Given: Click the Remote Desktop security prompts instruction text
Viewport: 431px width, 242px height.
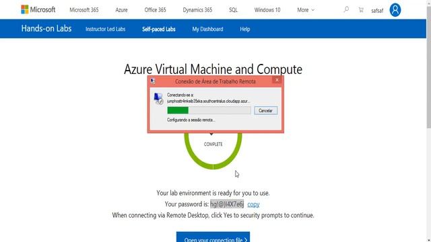Looking at the screenshot, I should (x=213, y=215).
